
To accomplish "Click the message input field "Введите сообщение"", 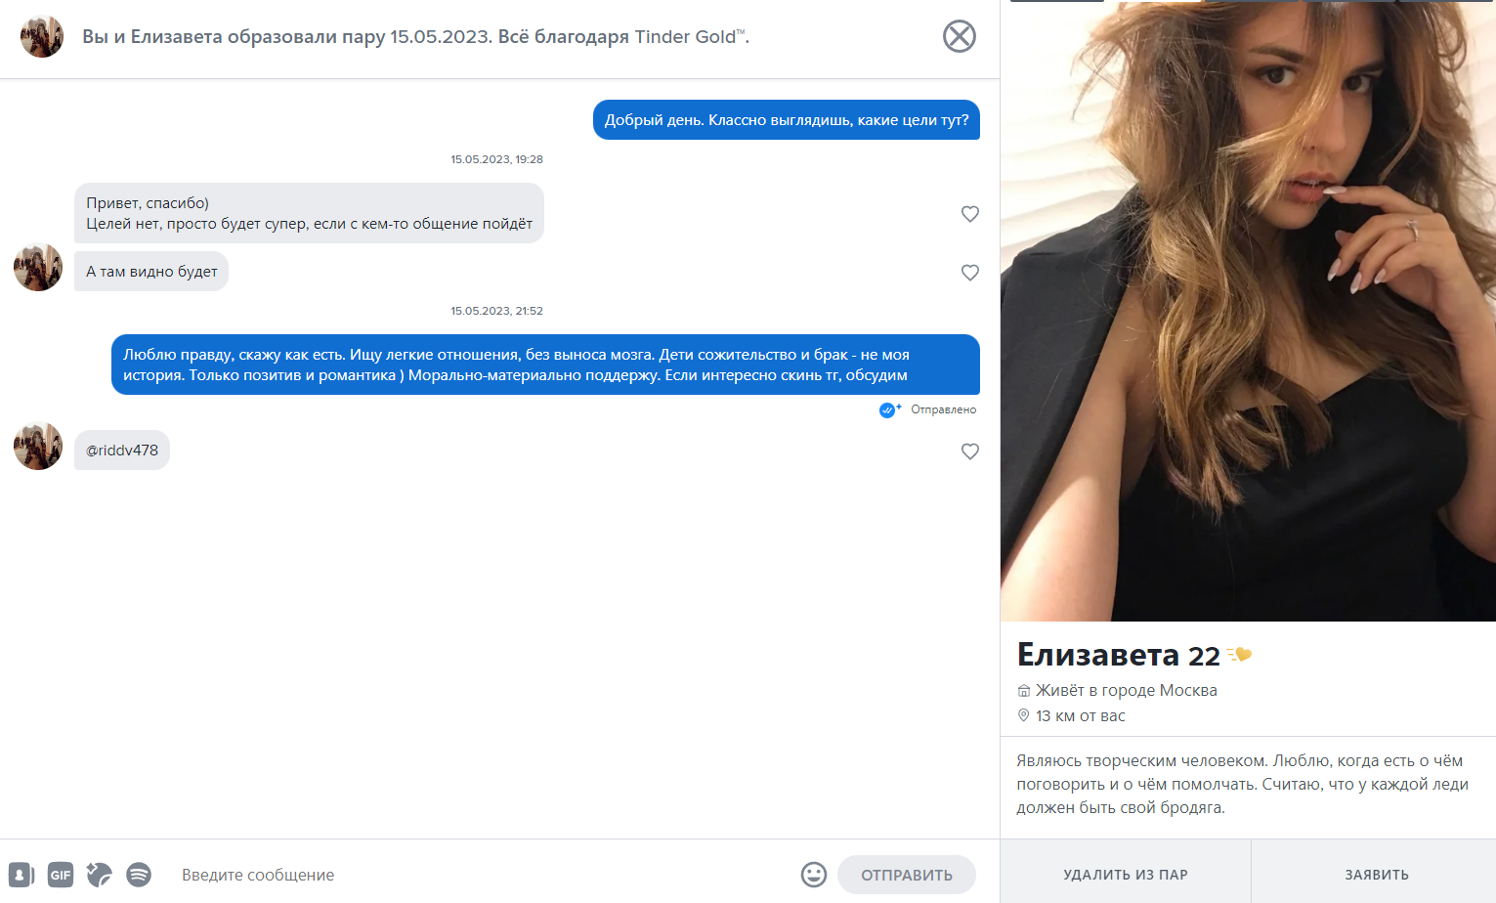I will 484,875.
